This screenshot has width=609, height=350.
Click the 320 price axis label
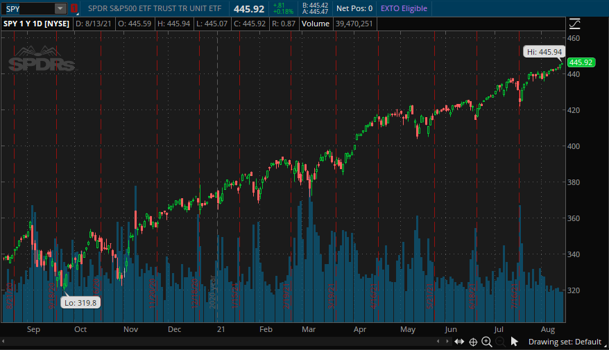click(574, 290)
